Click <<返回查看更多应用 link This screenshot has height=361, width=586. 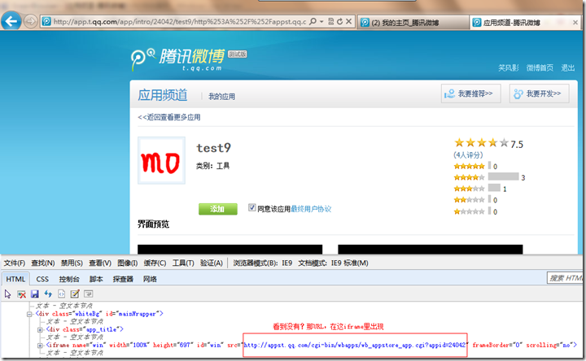(x=169, y=117)
